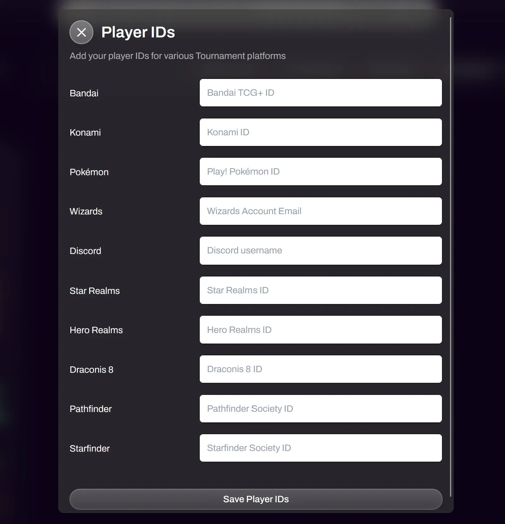Focus the Discord username input
This screenshot has height=524, width=505.
pyautogui.click(x=321, y=251)
